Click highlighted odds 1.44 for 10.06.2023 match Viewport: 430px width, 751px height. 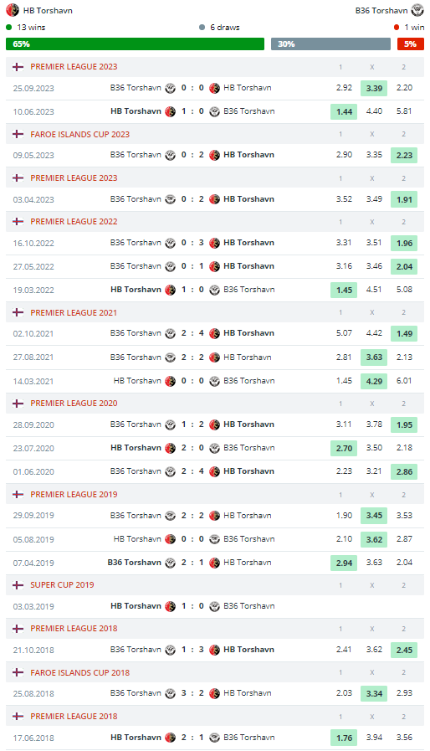344,111
